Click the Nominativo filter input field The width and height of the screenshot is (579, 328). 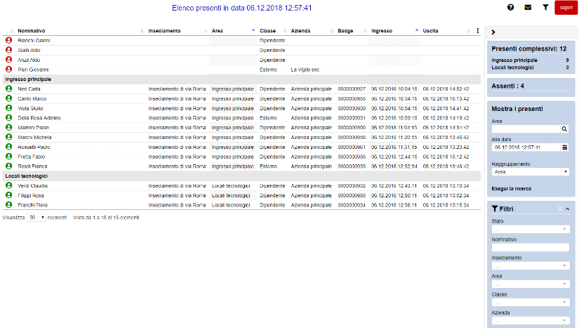coord(530,247)
